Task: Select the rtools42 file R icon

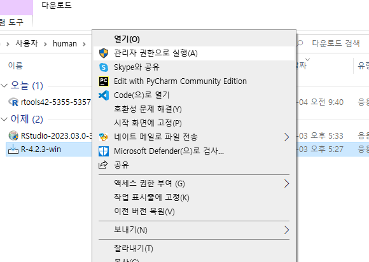Action: click(13, 102)
